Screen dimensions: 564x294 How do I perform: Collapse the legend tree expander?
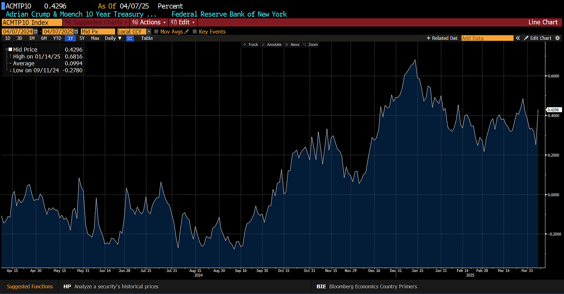tap(6, 50)
